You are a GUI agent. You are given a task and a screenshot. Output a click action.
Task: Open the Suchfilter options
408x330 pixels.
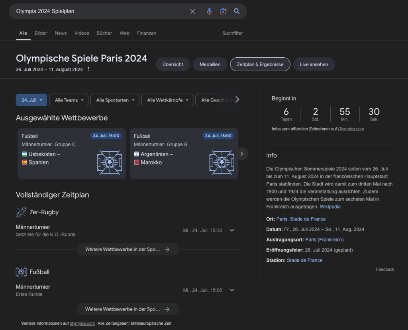pos(233,33)
